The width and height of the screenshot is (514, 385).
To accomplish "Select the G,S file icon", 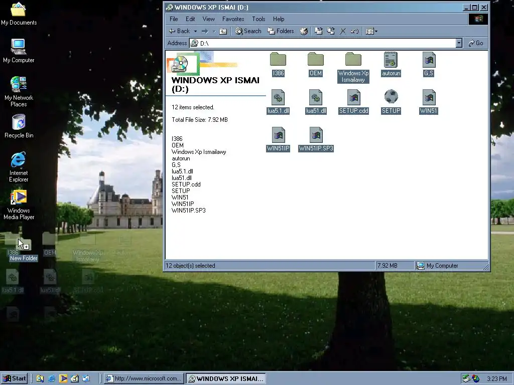I will point(429,65).
